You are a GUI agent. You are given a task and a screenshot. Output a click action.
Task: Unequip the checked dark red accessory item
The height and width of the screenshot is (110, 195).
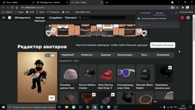[113, 94]
